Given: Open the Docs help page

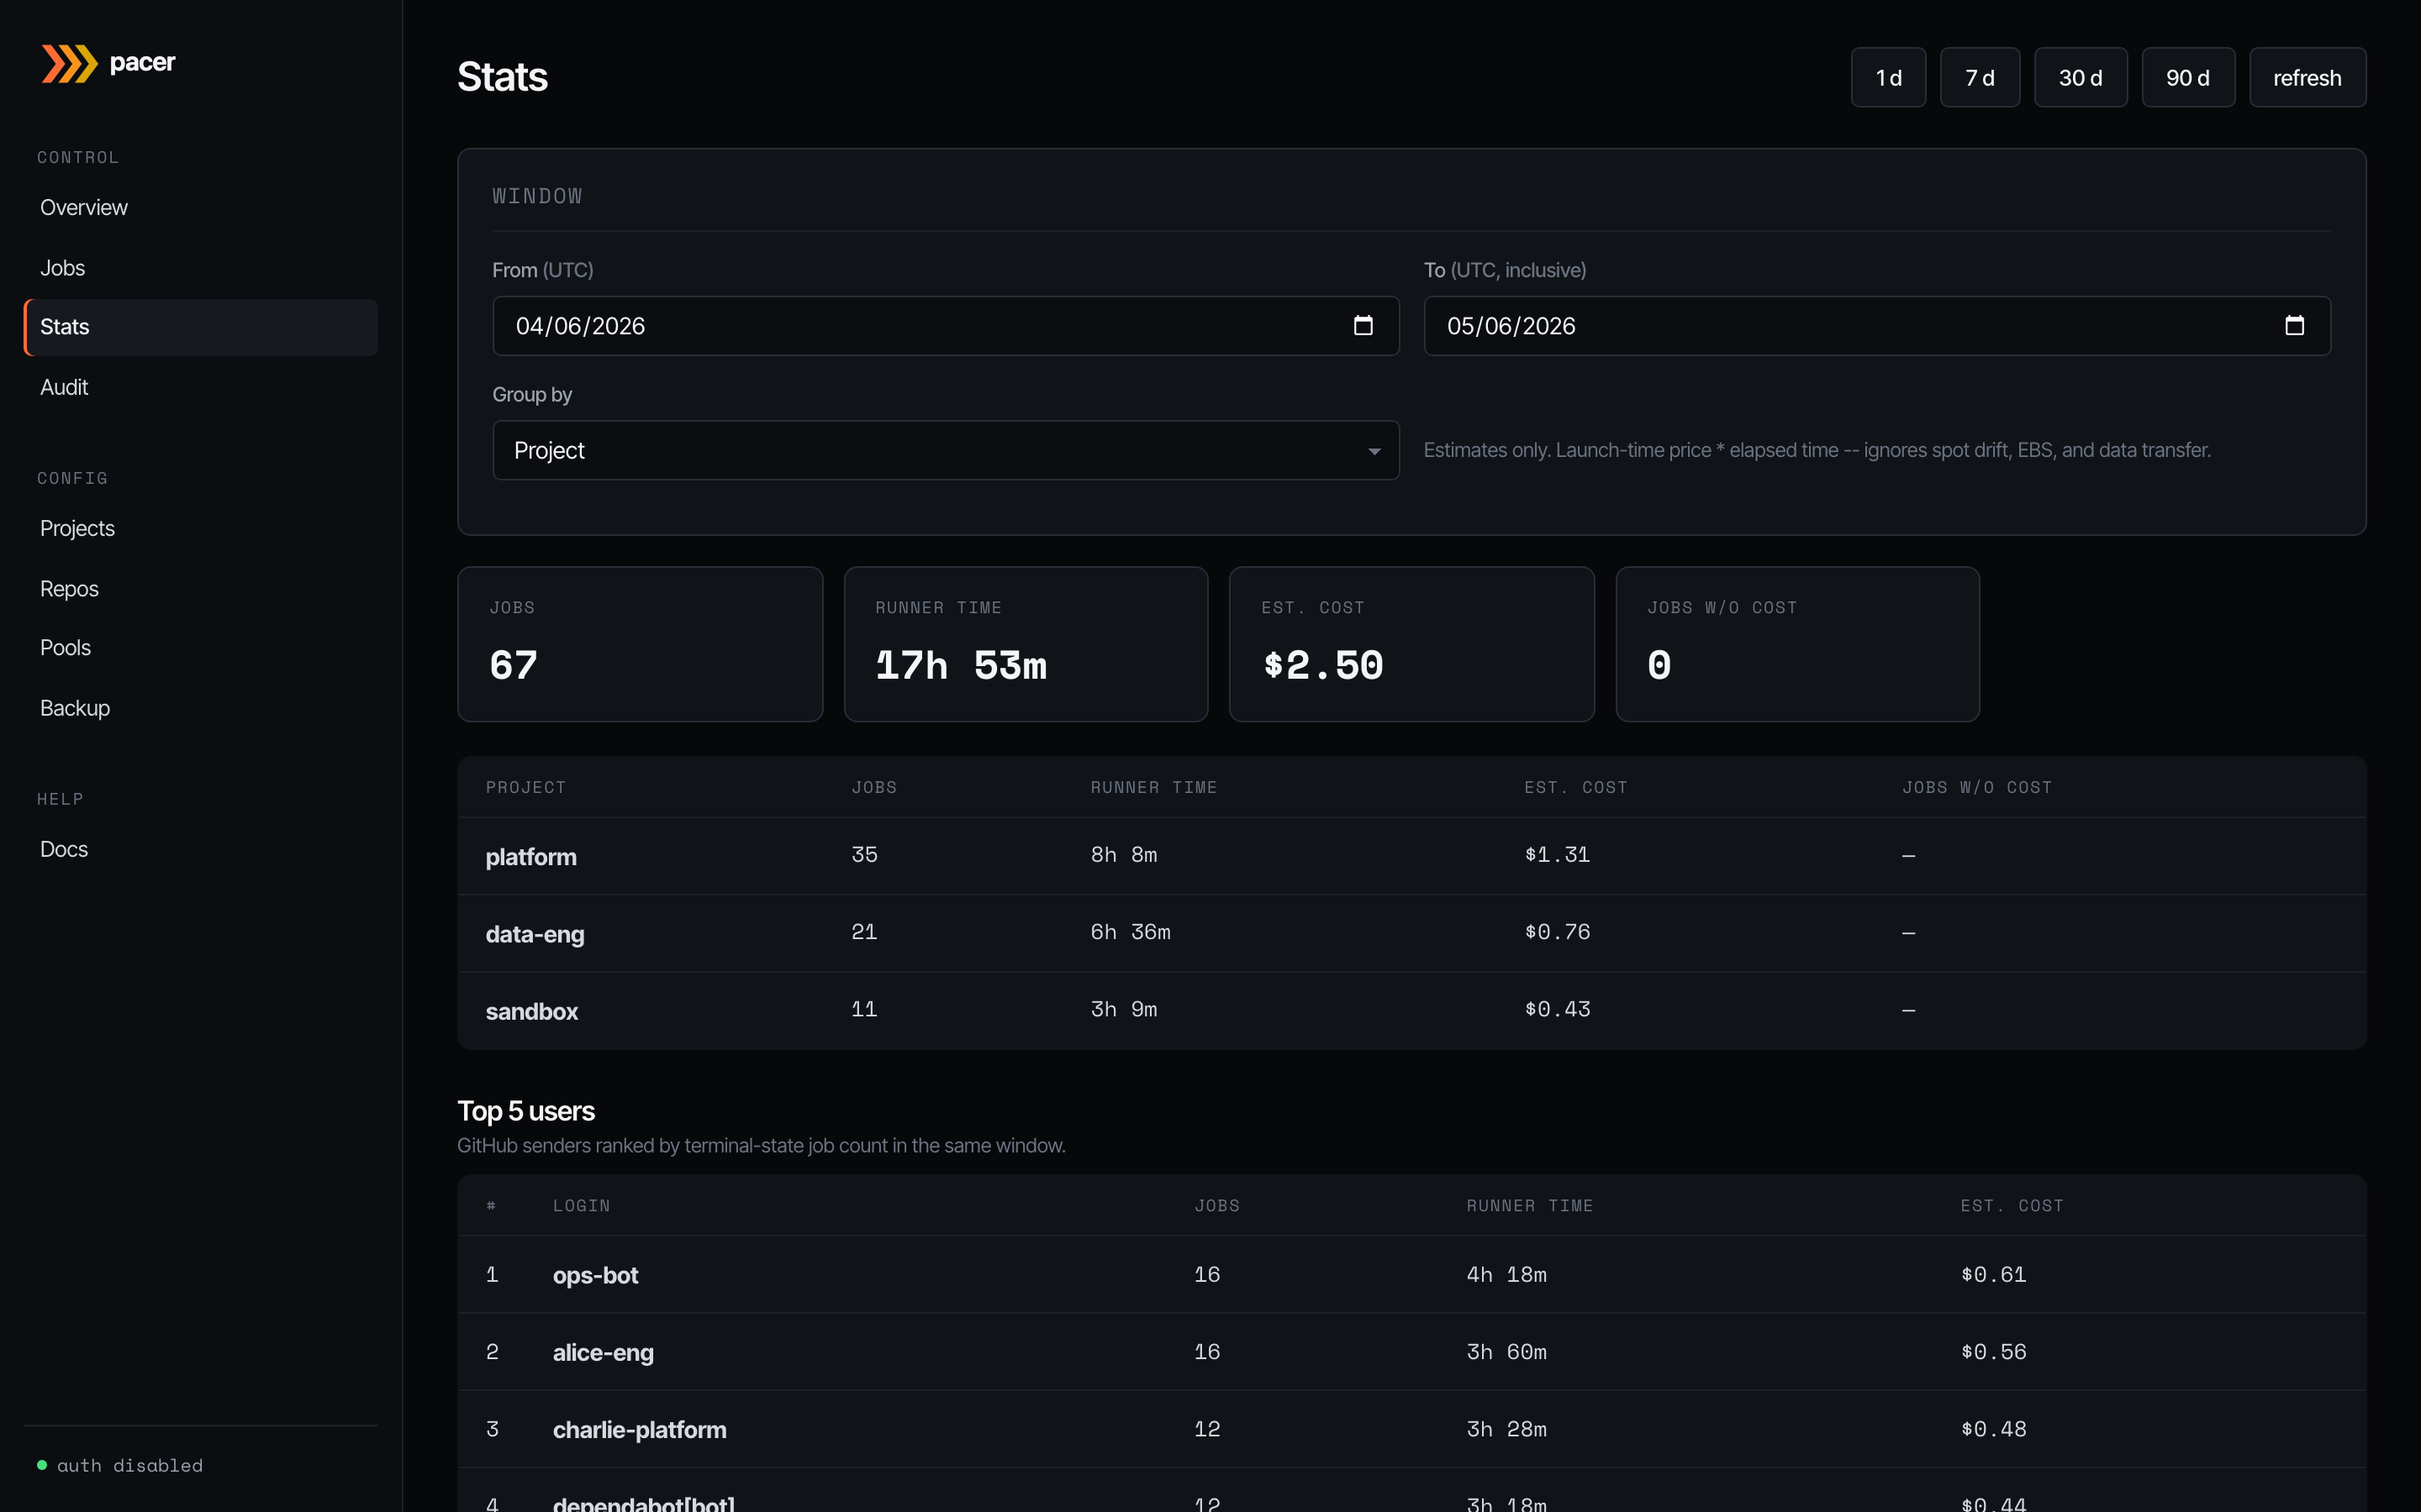Looking at the screenshot, I should [201, 849].
